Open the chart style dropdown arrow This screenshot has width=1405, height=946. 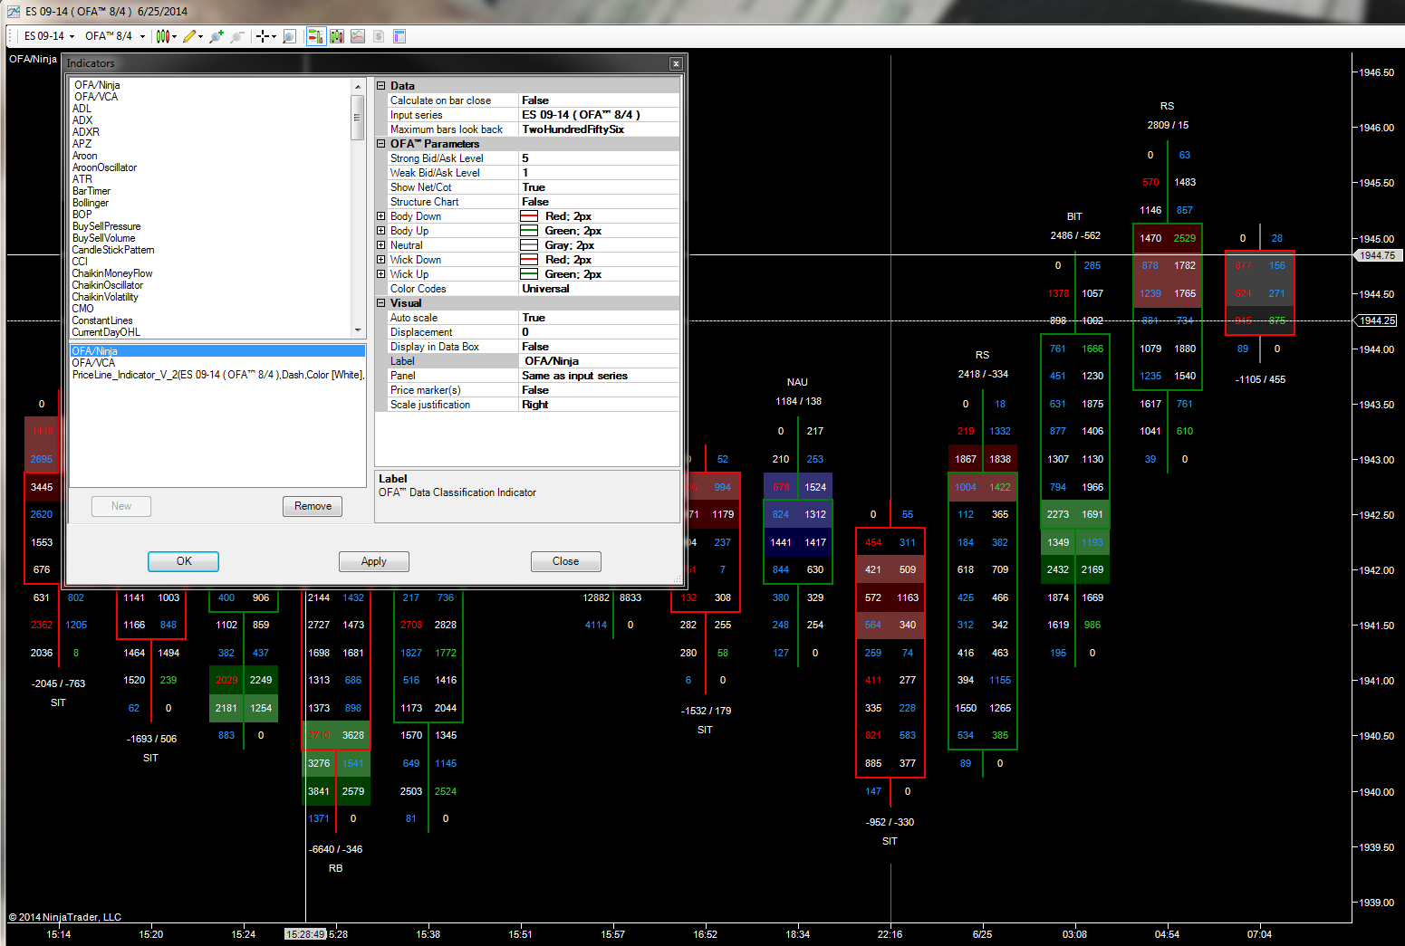click(x=174, y=36)
